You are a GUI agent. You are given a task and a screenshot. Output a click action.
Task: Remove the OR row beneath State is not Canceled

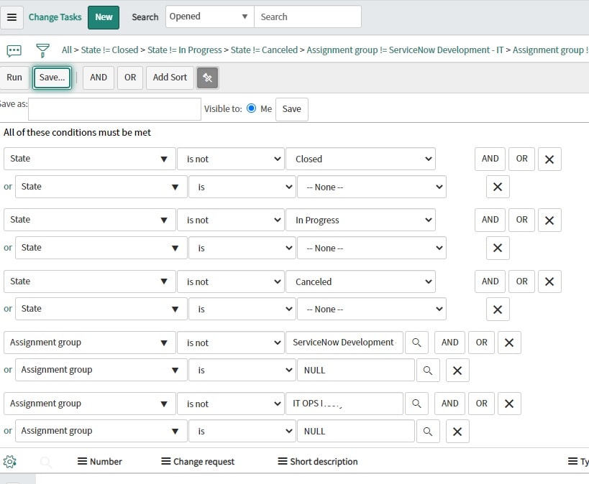(498, 310)
